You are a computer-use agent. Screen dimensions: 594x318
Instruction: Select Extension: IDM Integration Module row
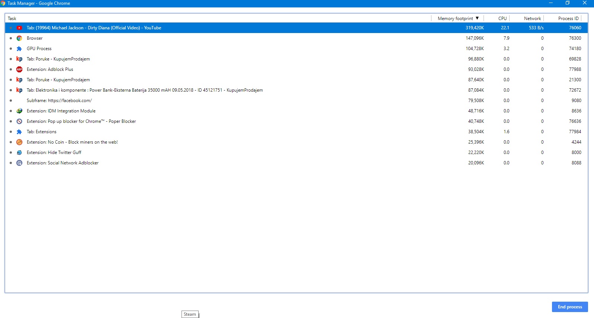296,111
